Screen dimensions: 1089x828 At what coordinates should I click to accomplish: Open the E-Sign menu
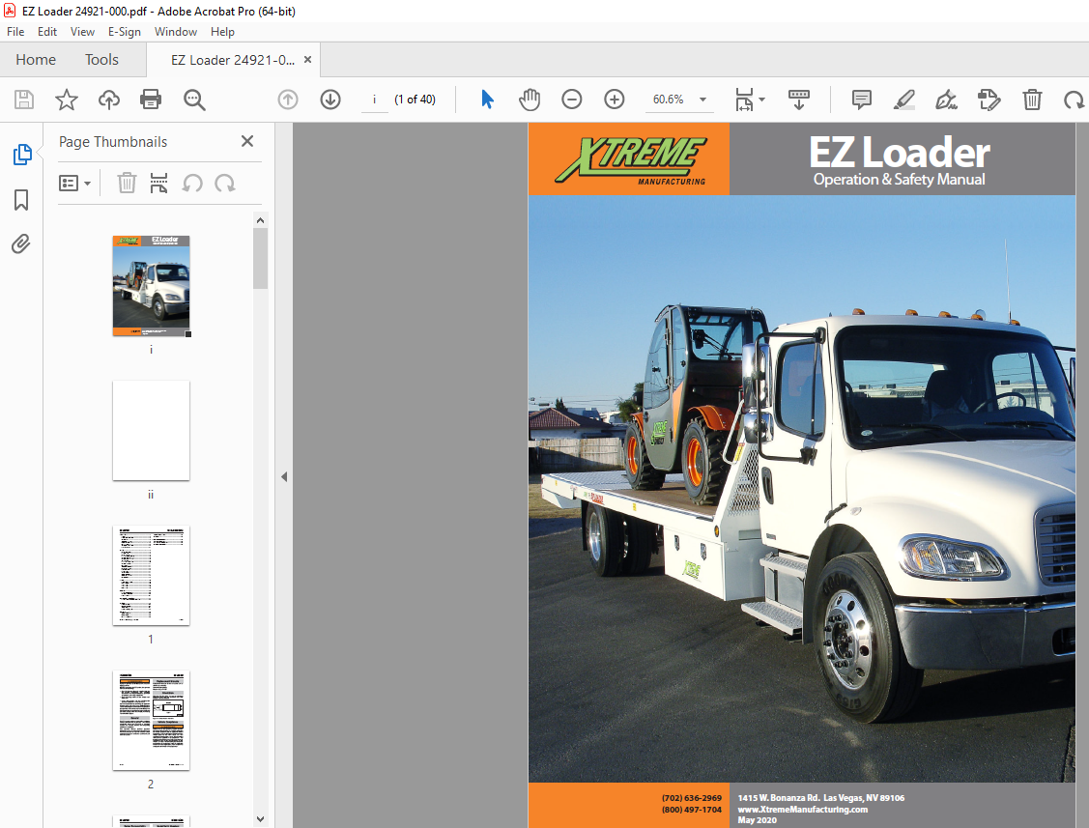pos(125,31)
